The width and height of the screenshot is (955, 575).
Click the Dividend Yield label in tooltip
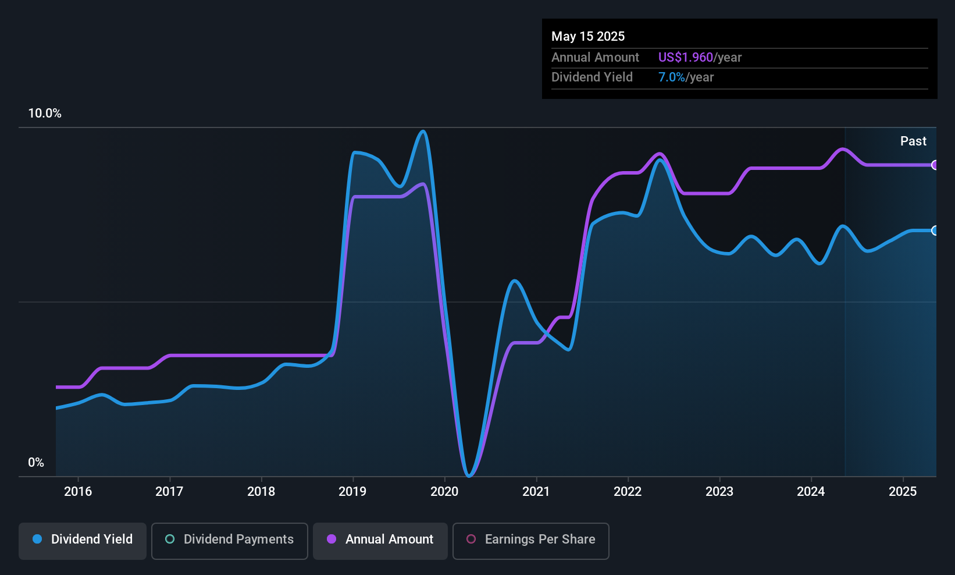592,77
